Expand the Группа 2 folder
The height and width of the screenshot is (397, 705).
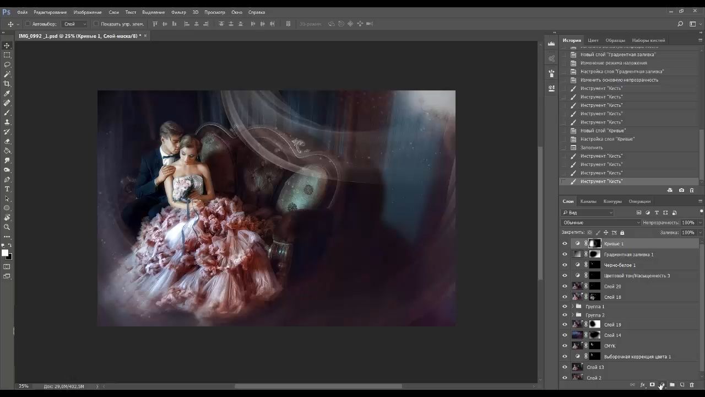point(573,315)
